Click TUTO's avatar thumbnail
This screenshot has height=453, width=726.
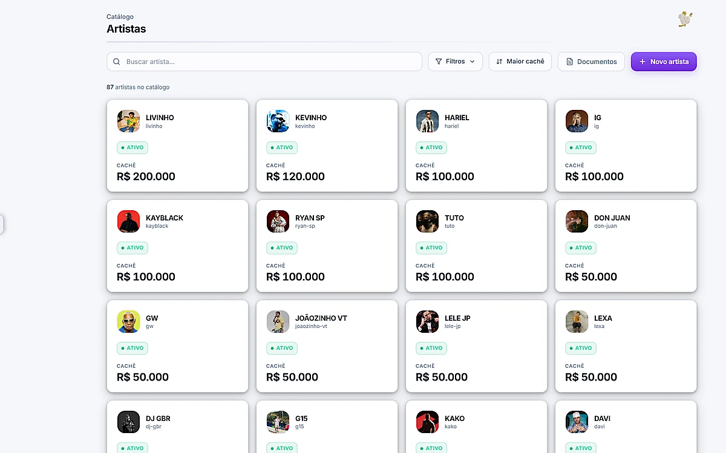(427, 221)
